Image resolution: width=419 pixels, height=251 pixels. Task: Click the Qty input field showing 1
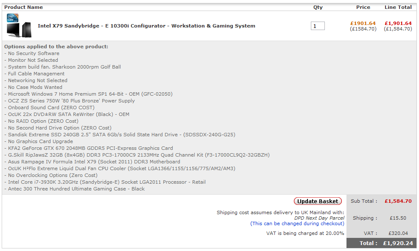pyautogui.click(x=318, y=26)
